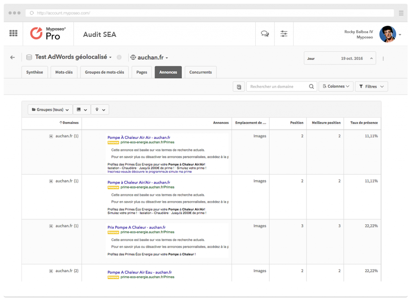Select the Annonces tab
The image size is (411, 300).
tap(168, 72)
